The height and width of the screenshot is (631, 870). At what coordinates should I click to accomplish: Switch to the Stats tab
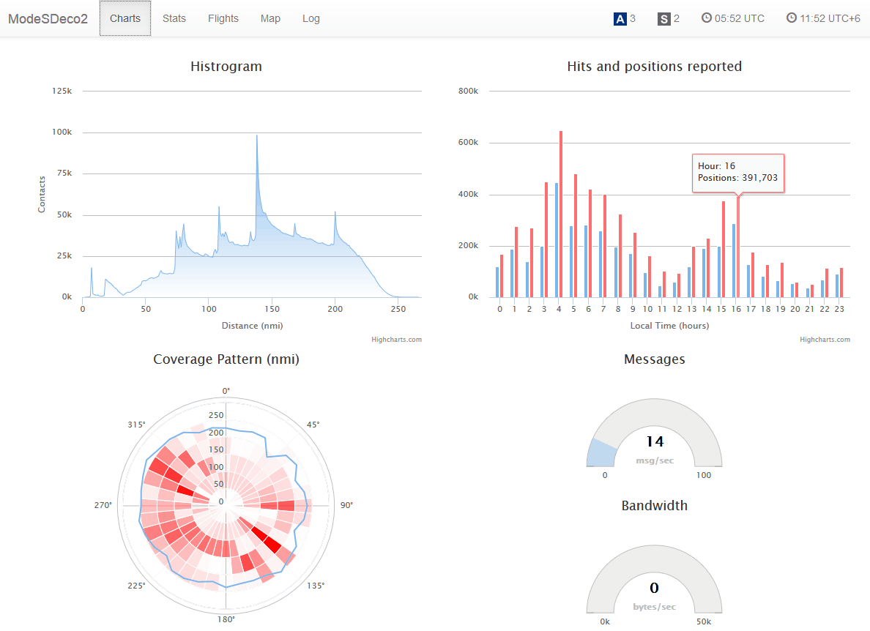[x=174, y=18]
